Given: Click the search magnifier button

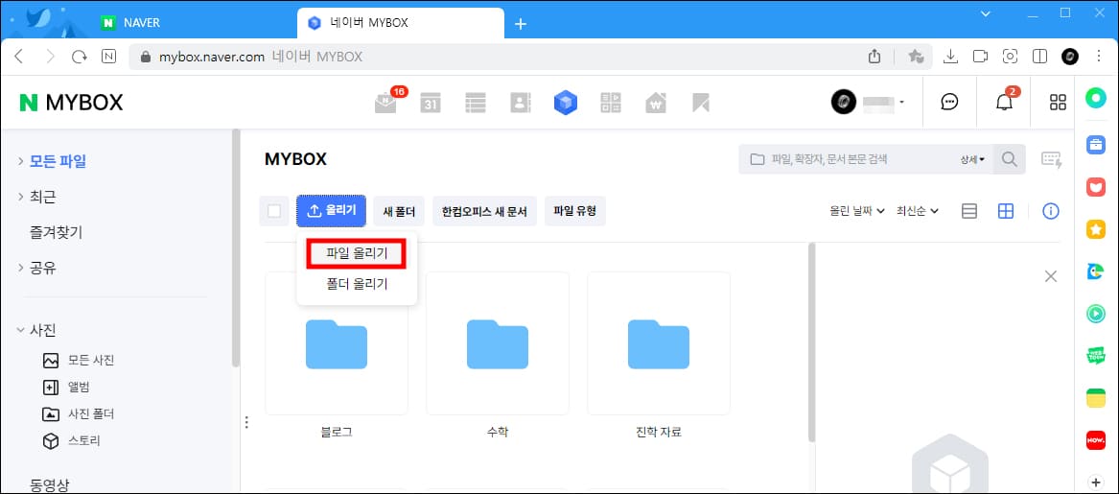Looking at the screenshot, I should [1009, 159].
